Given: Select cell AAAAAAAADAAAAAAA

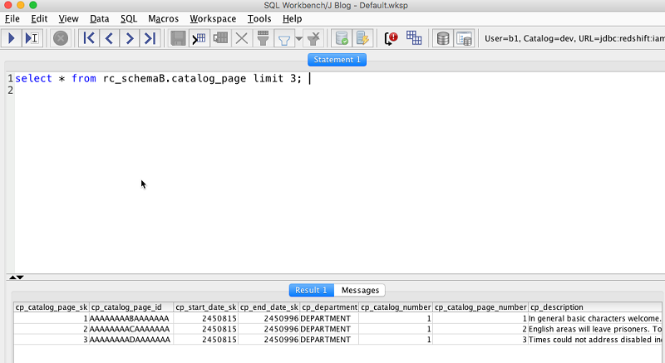Looking at the screenshot, I should coord(131,340).
